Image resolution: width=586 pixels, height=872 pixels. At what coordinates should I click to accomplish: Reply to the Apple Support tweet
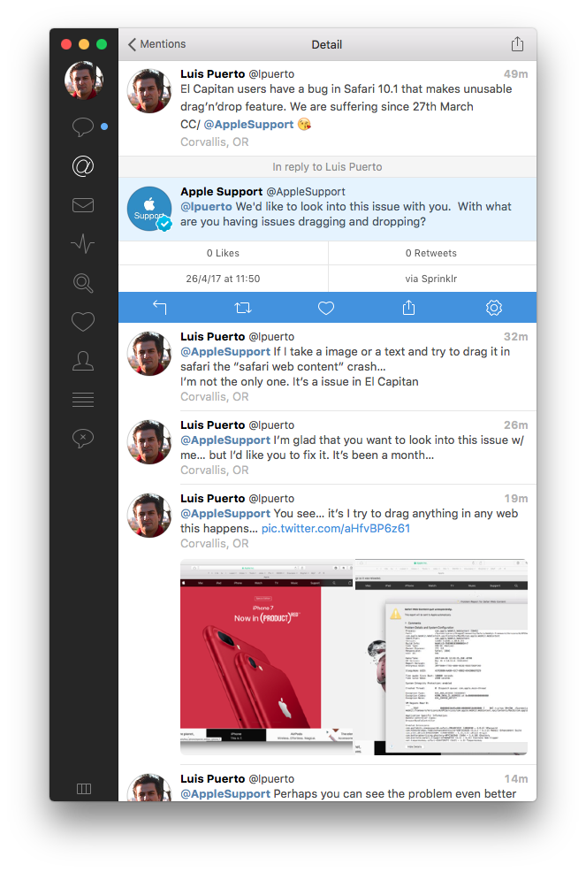[x=160, y=308]
